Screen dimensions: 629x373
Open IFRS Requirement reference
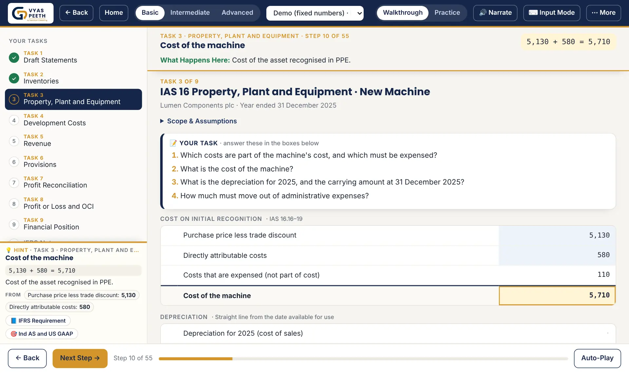(x=38, y=321)
